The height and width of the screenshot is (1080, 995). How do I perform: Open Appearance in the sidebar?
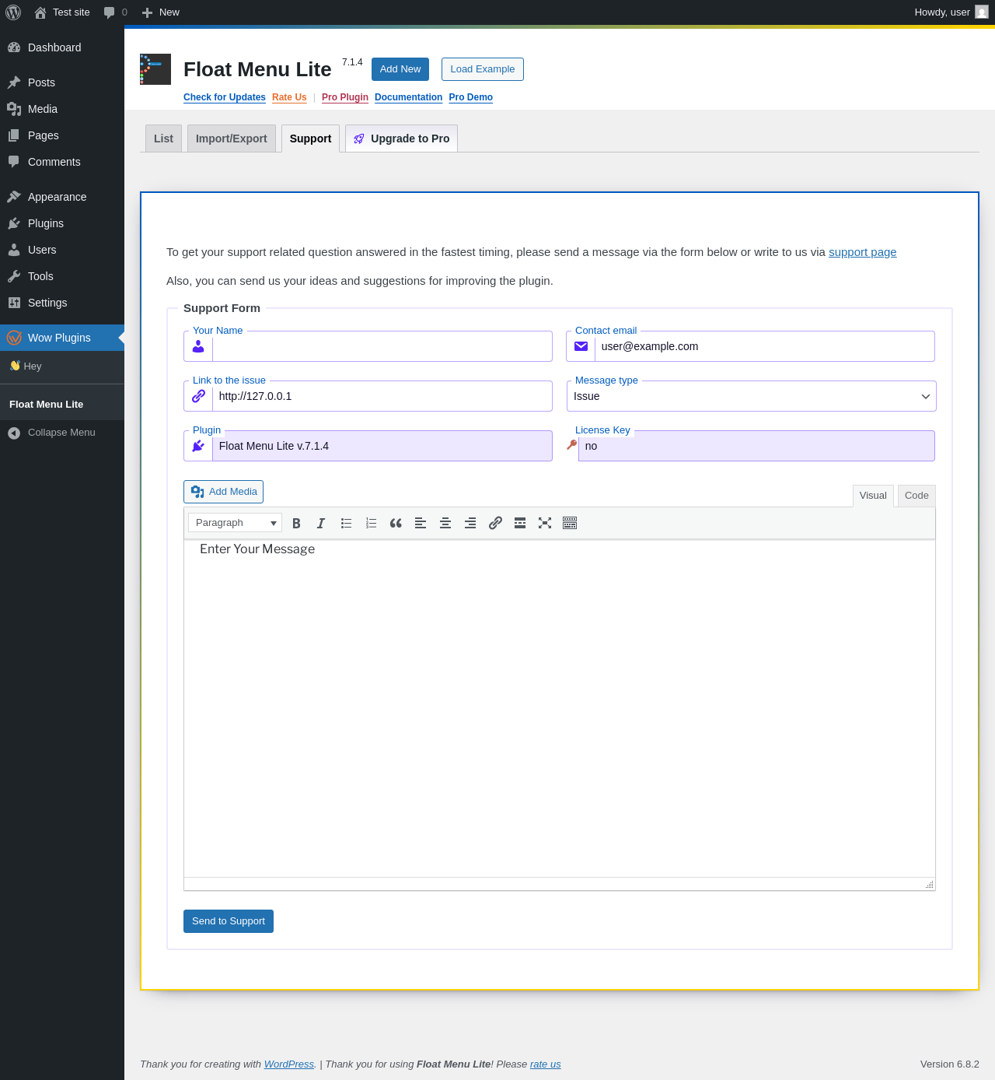point(62,197)
